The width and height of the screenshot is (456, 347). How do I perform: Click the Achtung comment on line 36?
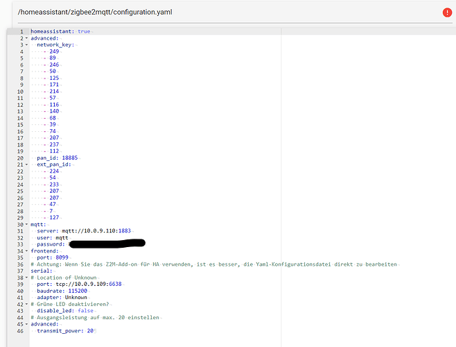(x=213, y=264)
